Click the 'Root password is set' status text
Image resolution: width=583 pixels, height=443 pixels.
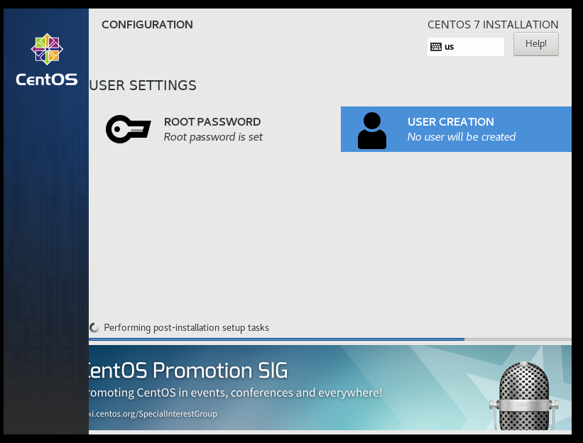[213, 137]
